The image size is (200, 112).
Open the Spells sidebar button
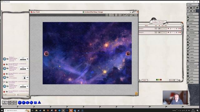(x=192, y=82)
